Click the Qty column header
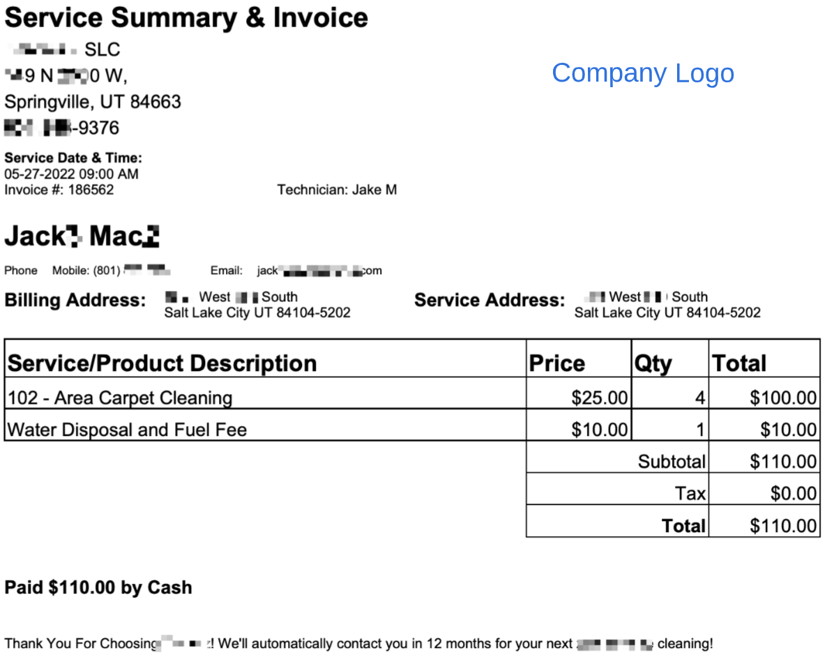The image size is (834, 664). point(653,364)
